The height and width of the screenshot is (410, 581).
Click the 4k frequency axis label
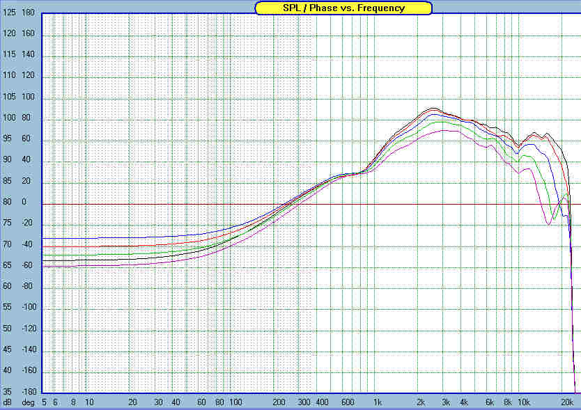click(464, 402)
